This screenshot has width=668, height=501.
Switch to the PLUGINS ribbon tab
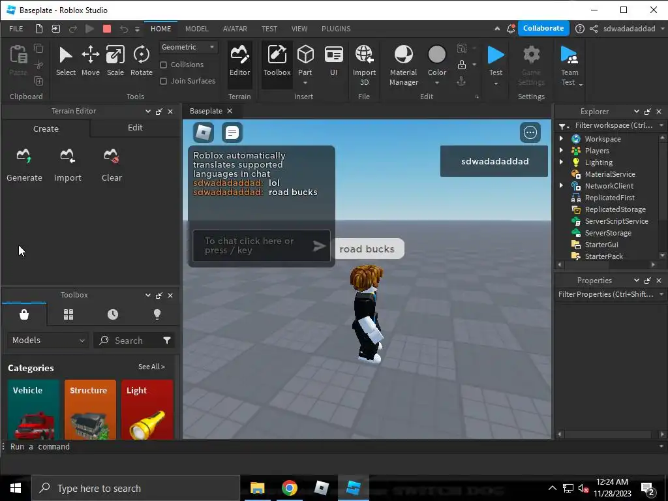[336, 29]
